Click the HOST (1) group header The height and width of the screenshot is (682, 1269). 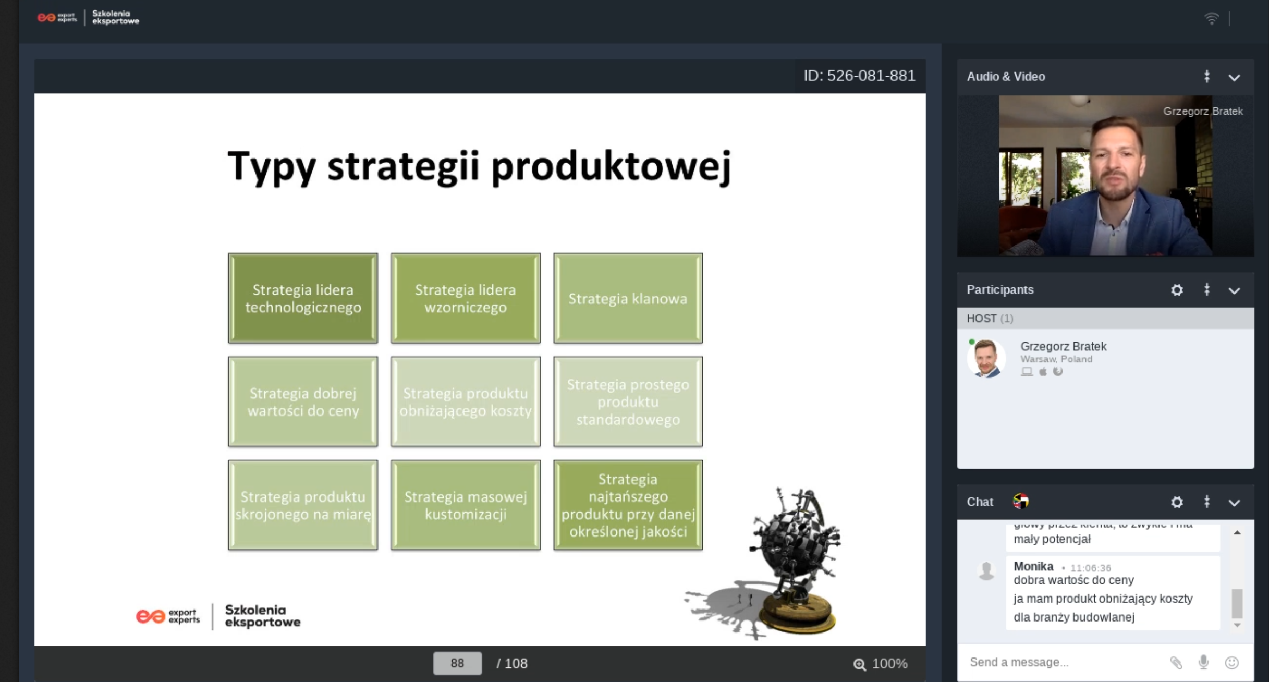1105,319
